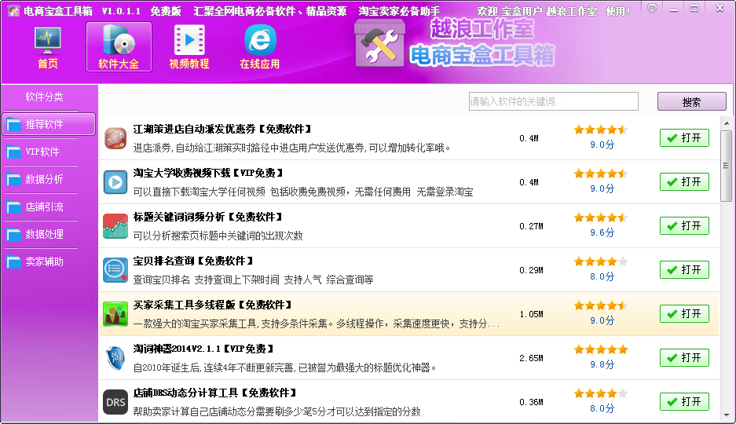Click the 江湖策 coupon software icon
The height and width of the screenshot is (424, 736).
115,138
